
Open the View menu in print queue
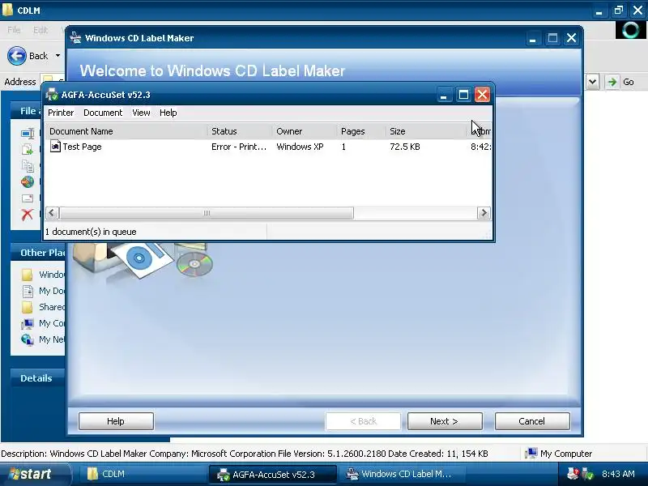point(141,113)
